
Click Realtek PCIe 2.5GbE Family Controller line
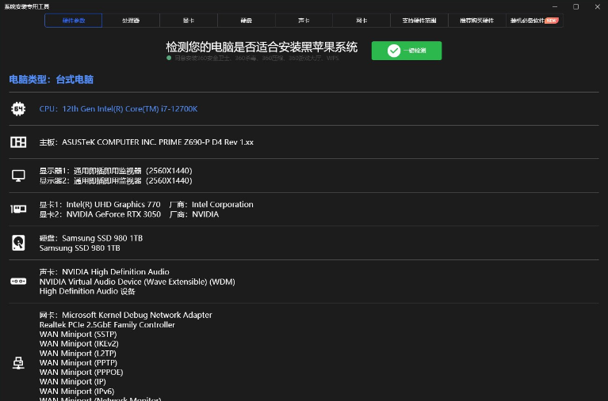[107, 325]
